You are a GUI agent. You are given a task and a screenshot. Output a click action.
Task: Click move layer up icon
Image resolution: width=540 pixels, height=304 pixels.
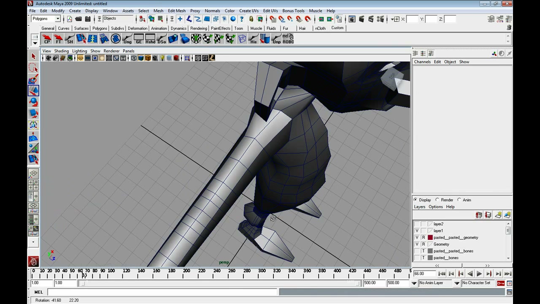479,215
